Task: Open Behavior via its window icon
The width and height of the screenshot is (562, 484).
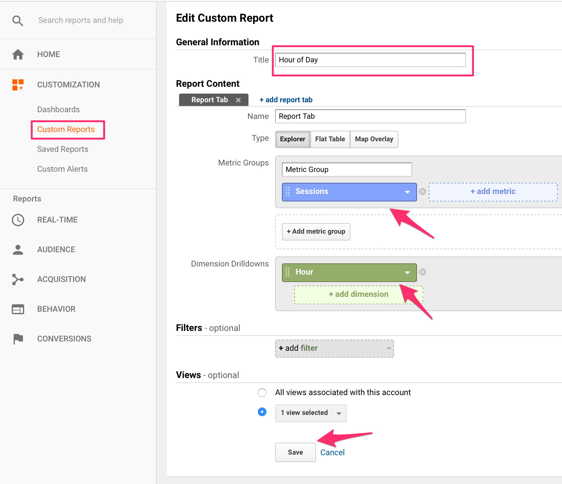Action: [18, 309]
